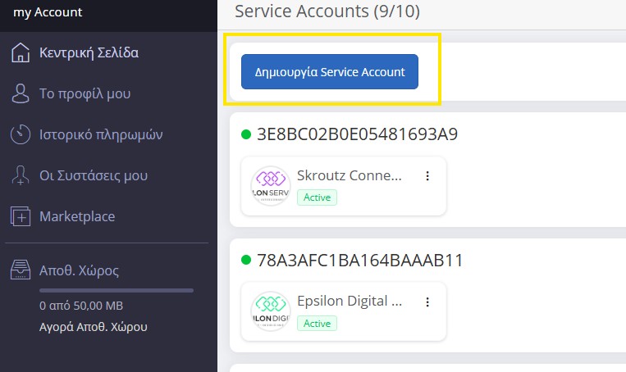Select account ID 78A3AFC1BA164BAAAB11
The width and height of the screenshot is (626, 372).
(360, 261)
